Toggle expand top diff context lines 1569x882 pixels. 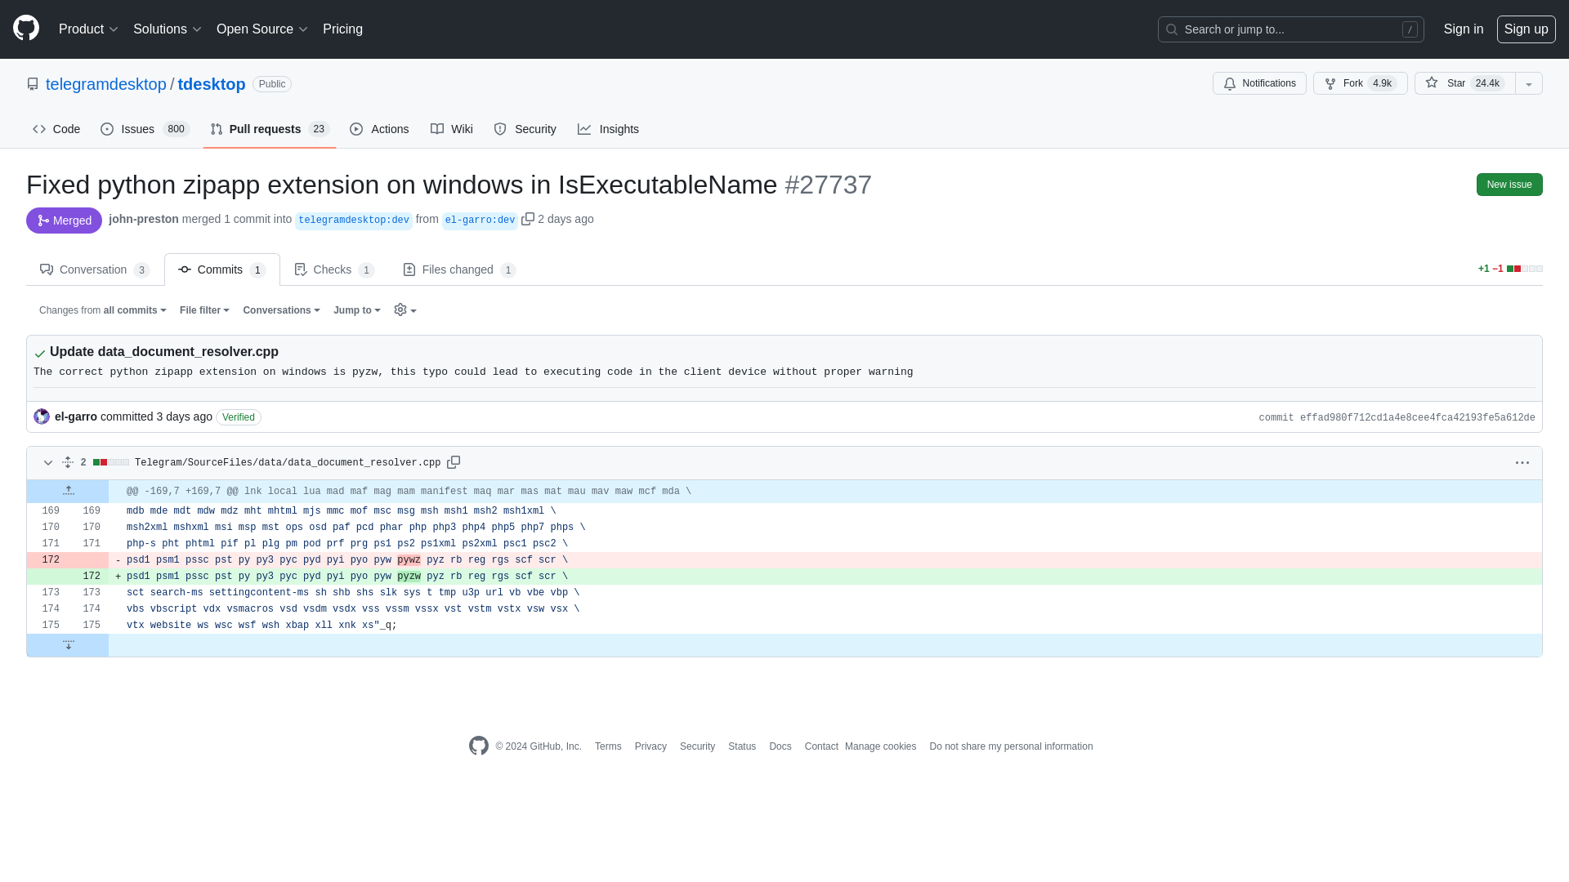point(68,490)
